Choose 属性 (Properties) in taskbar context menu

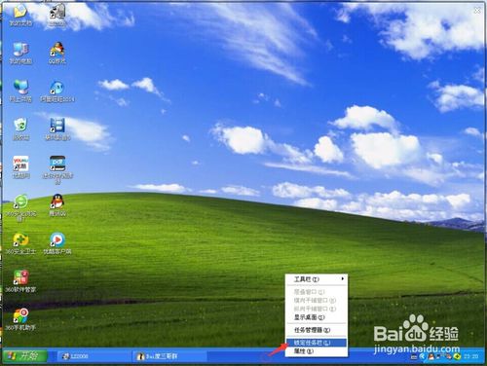coord(317,351)
